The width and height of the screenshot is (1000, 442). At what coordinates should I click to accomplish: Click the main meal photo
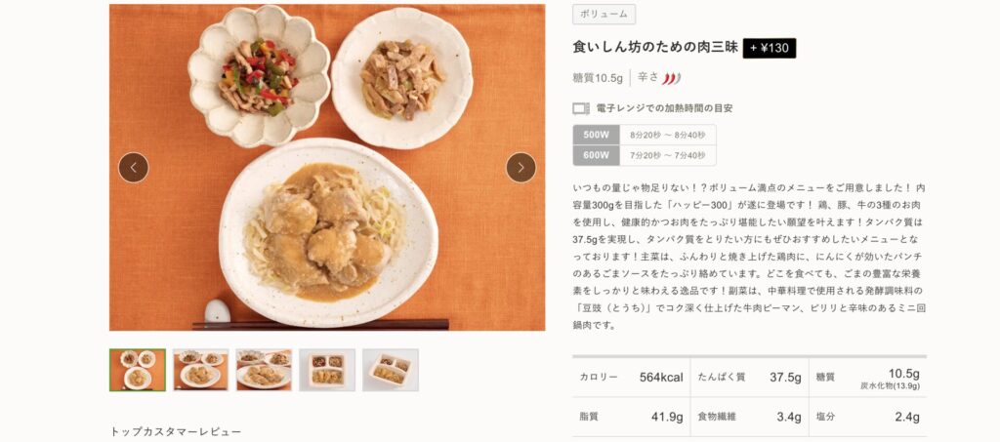(327, 168)
